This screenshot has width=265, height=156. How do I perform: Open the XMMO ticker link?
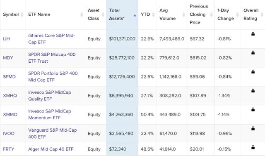click(x=10, y=115)
